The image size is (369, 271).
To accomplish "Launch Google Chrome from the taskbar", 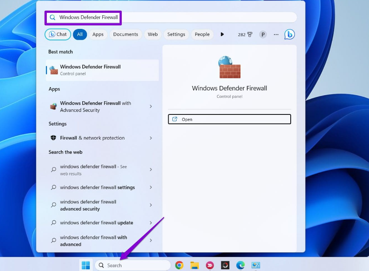I will (x=179, y=265).
